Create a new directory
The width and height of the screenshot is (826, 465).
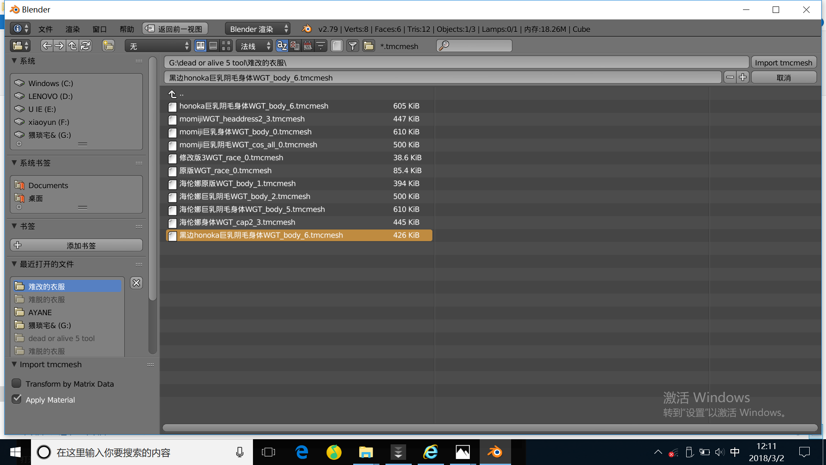(x=108, y=46)
